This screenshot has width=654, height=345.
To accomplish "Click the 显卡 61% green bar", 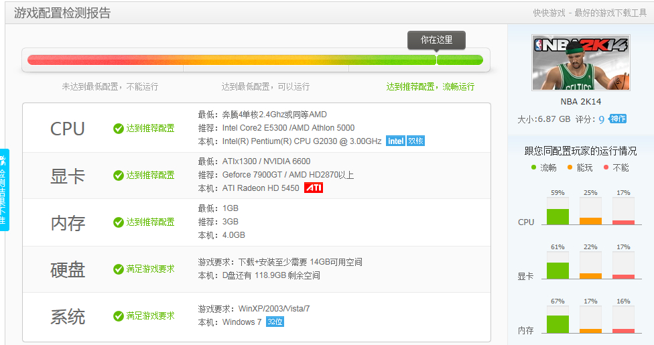I will [x=558, y=271].
